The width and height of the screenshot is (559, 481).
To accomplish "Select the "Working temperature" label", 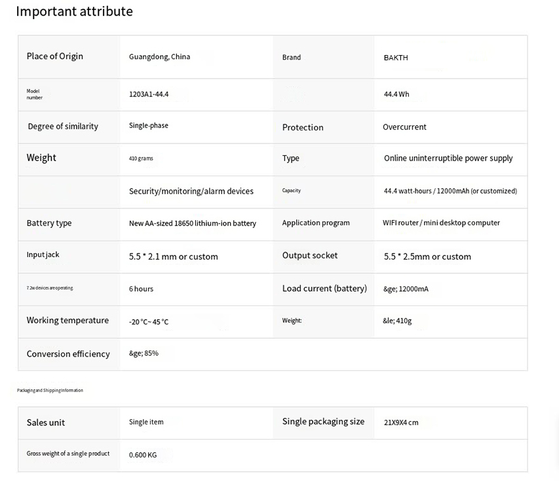I will (x=67, y=320).
